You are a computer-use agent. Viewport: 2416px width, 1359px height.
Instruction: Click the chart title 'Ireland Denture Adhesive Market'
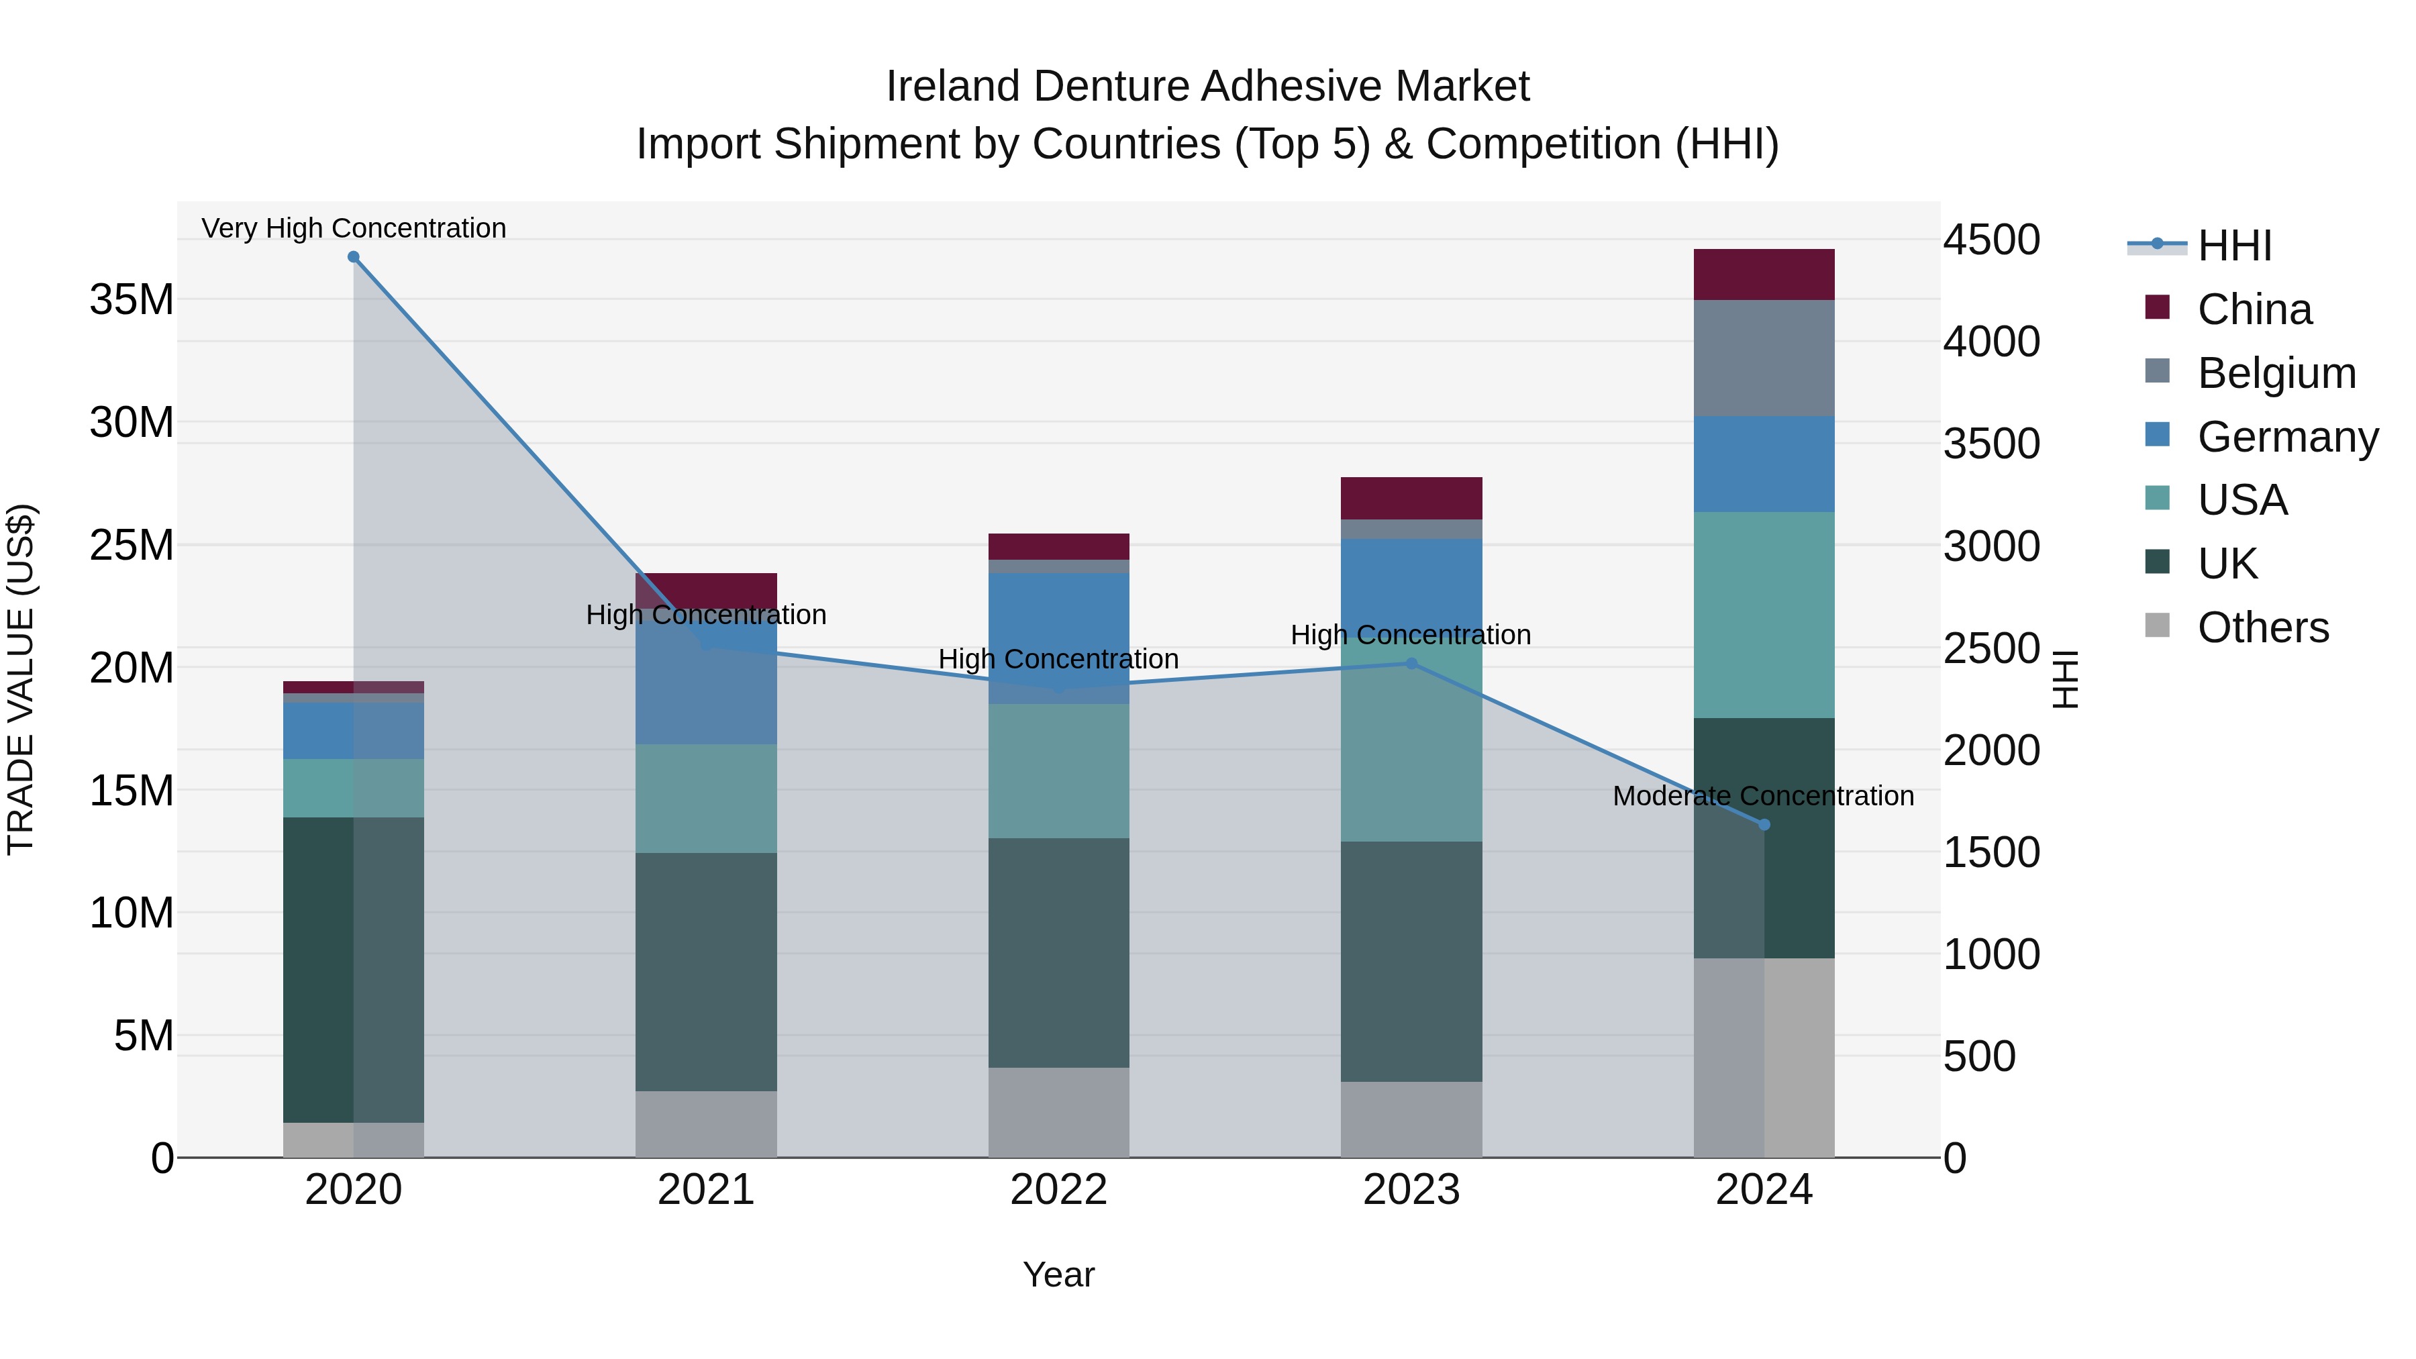coord(1208,87)
